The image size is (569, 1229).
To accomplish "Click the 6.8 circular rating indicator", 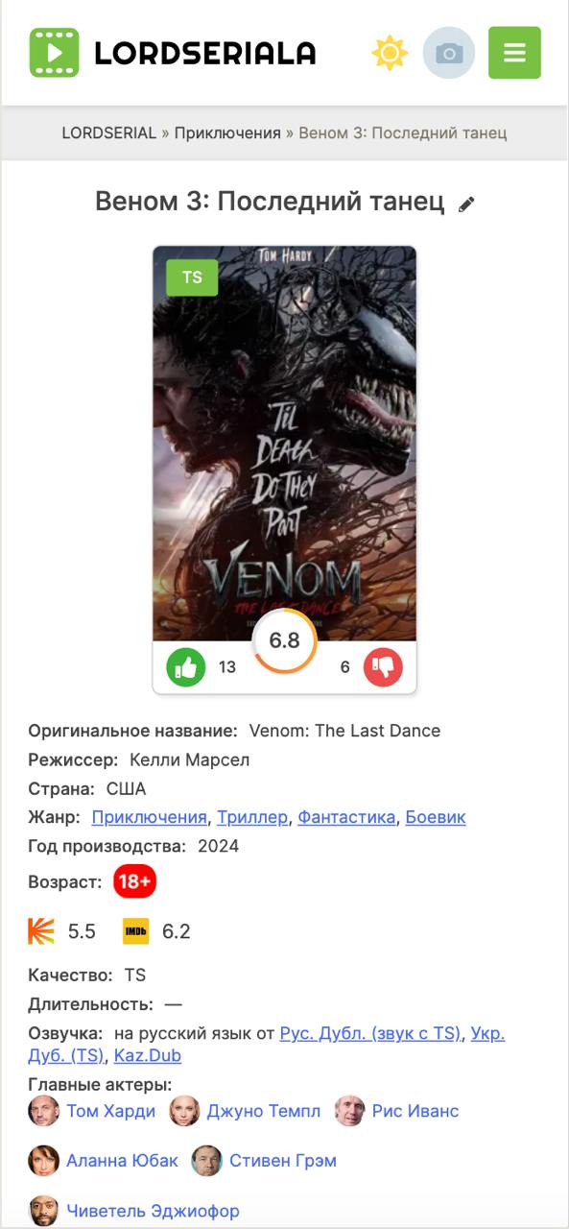I will [285, 640].
